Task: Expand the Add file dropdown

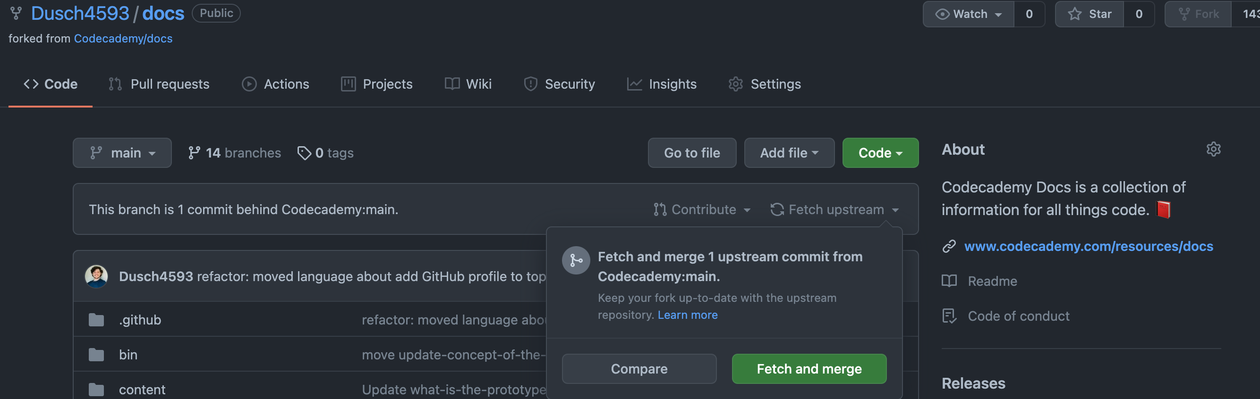Action: [x=789, y=153]
